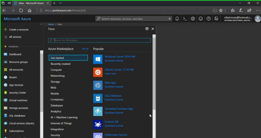
Task: Maximize the New blade
Action: pyautogui.click(x=147, y=29)
